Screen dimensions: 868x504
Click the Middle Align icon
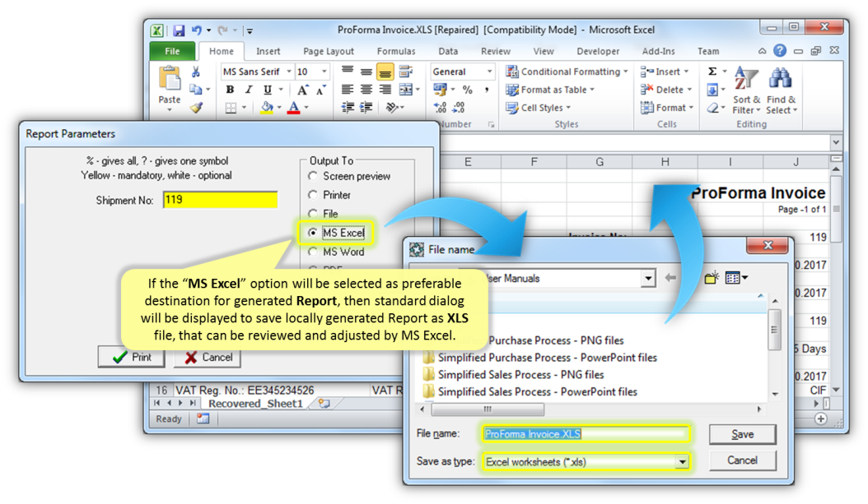[x=366, y=72]
